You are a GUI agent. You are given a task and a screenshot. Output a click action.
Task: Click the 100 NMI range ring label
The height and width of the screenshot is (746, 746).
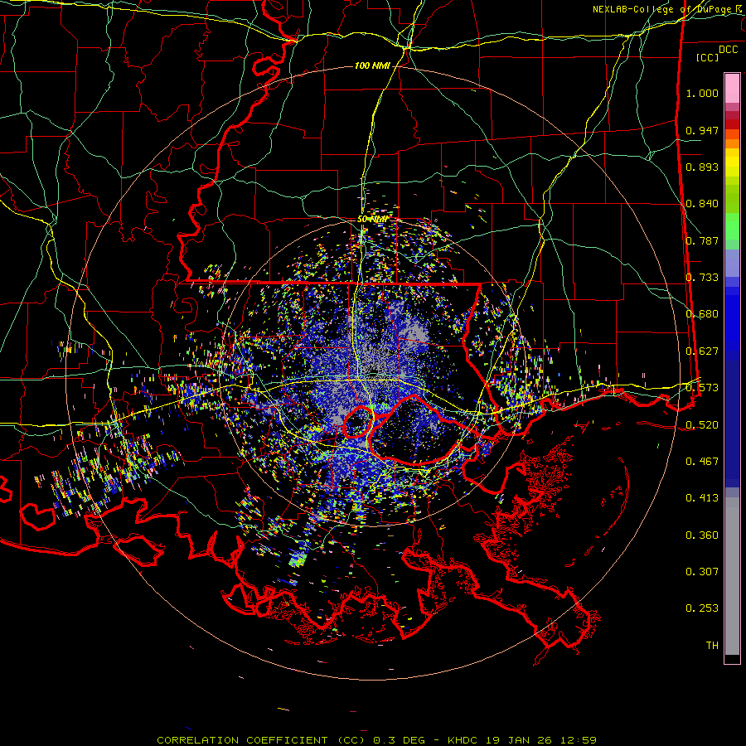[372, 65]
